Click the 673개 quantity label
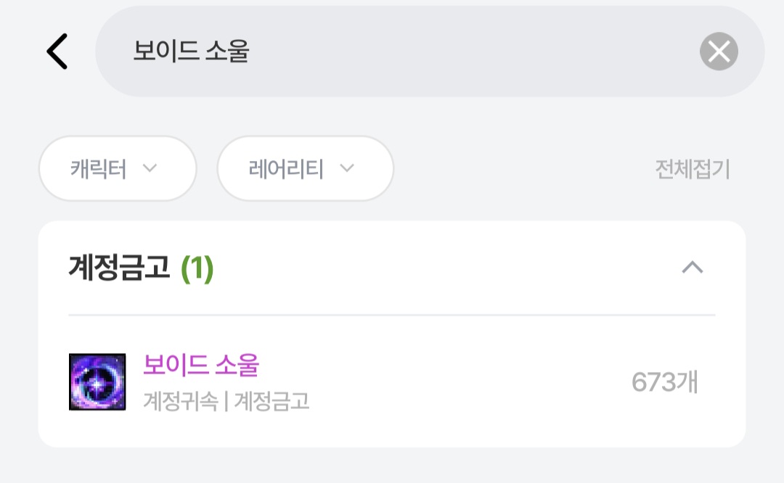784x483 pixels. click(x=664, y=382)
